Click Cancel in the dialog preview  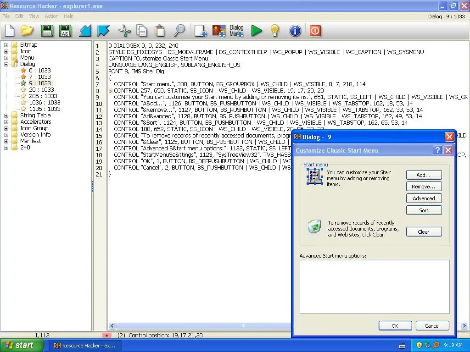(432, 326)
